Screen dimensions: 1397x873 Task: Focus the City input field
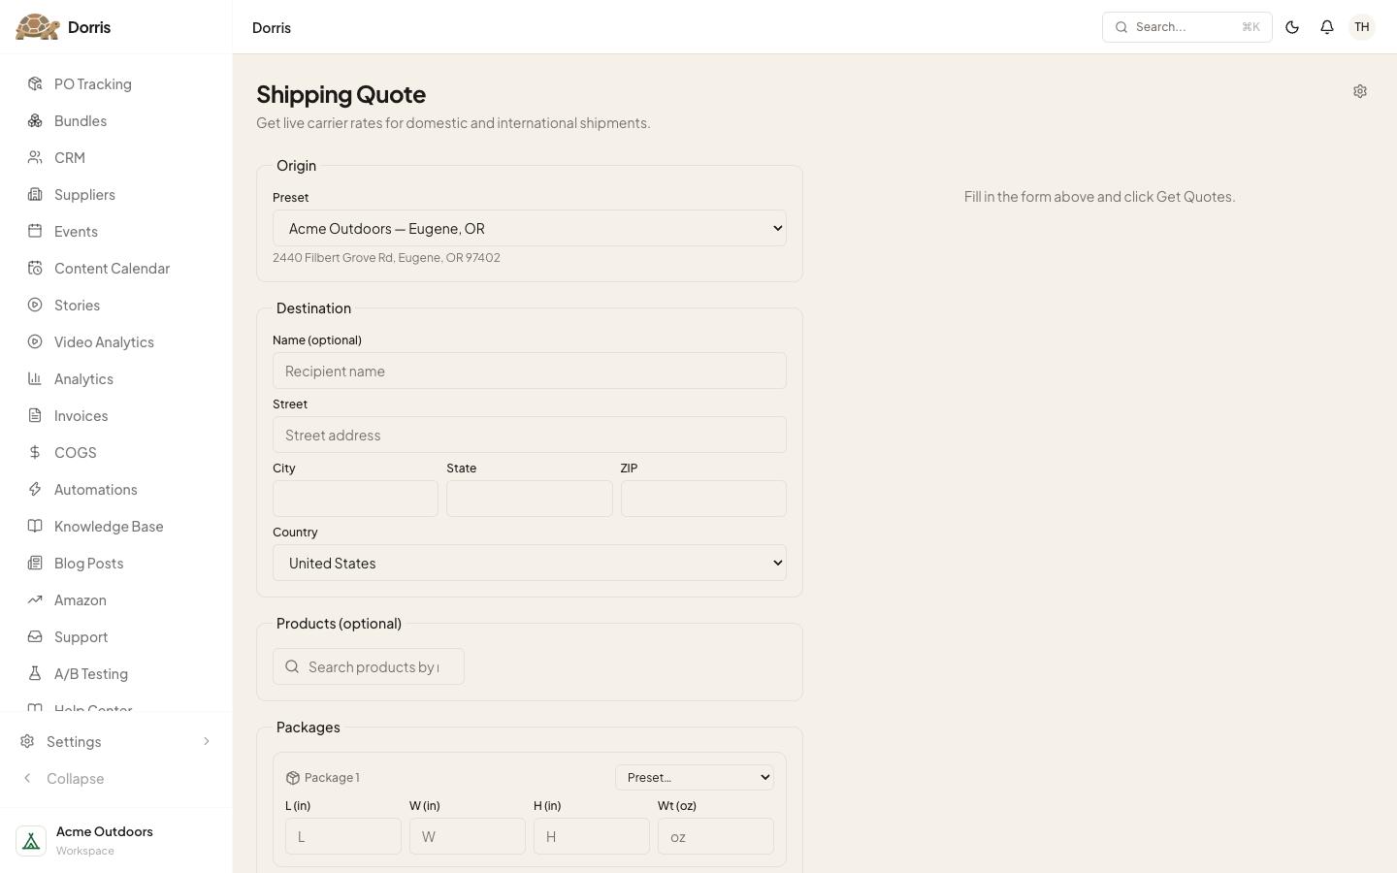[355, 499]
